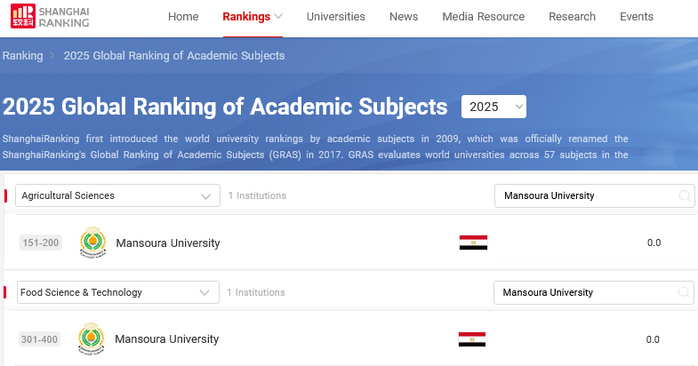Image resolution: width=698 pixels, height=366 pixels.
Task: Open the News page
Action: pyautogui.click(x=404, y=17)
